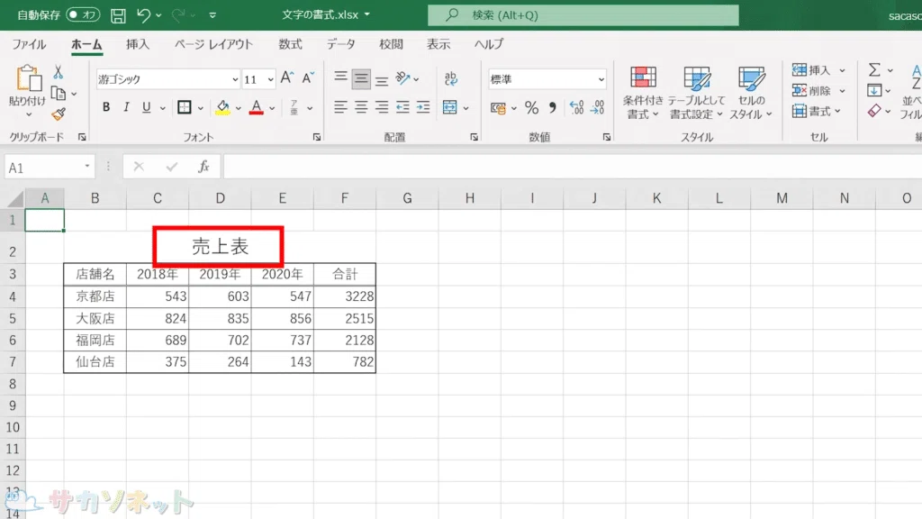Click the Decrease Font Size icon
Viewport: 922px width, 519px height.
(x=308, y=78)
